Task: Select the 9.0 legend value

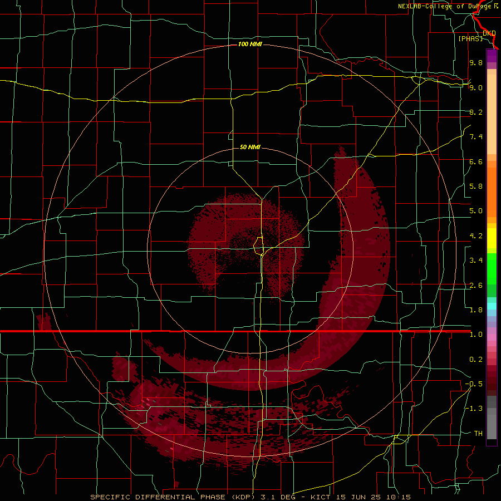Action: tap(476, 87)
